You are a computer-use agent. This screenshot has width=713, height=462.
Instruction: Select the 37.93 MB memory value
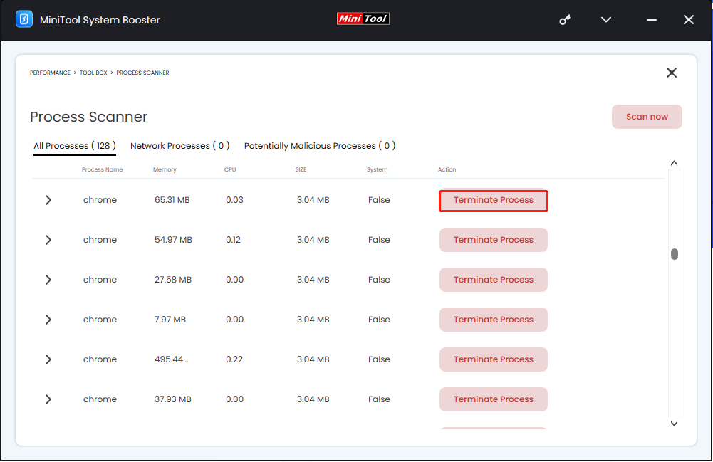point(173,399)
